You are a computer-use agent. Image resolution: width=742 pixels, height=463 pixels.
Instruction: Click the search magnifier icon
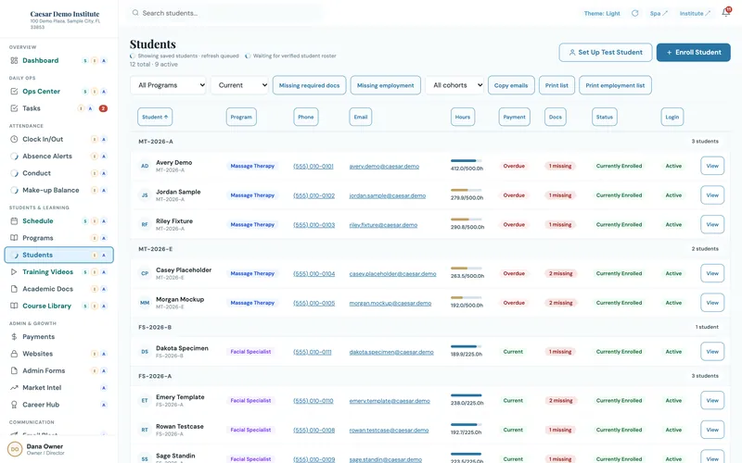(x=135, y=13)
